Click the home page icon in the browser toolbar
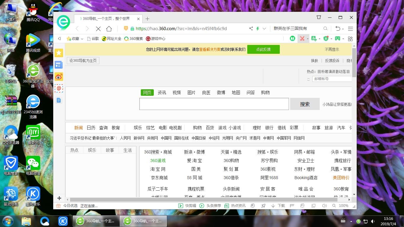404x227 pixels. click(x=109, y=29)
